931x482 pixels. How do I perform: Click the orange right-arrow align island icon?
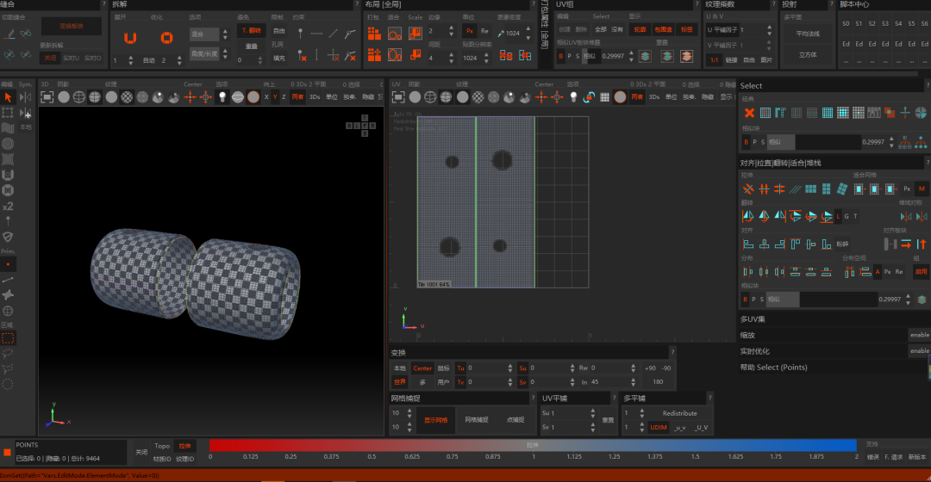click(x=906, y=244)
